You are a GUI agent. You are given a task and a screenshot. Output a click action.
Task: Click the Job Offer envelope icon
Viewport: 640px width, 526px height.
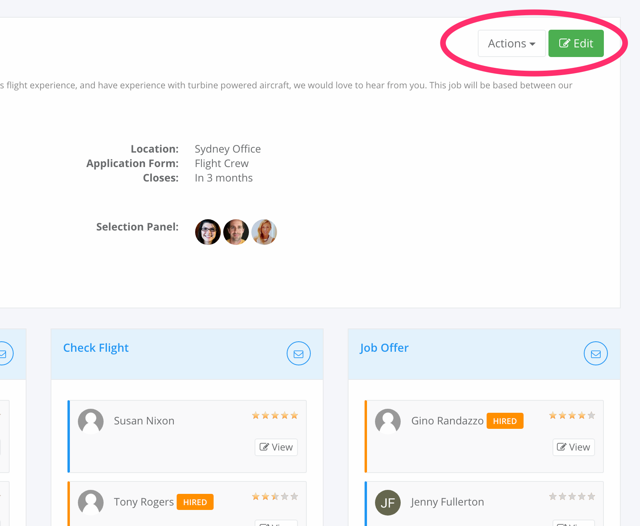(595, 353)
